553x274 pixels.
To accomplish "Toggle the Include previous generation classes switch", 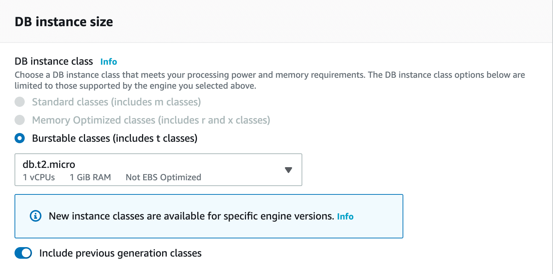I will click(x=23, y=253).
